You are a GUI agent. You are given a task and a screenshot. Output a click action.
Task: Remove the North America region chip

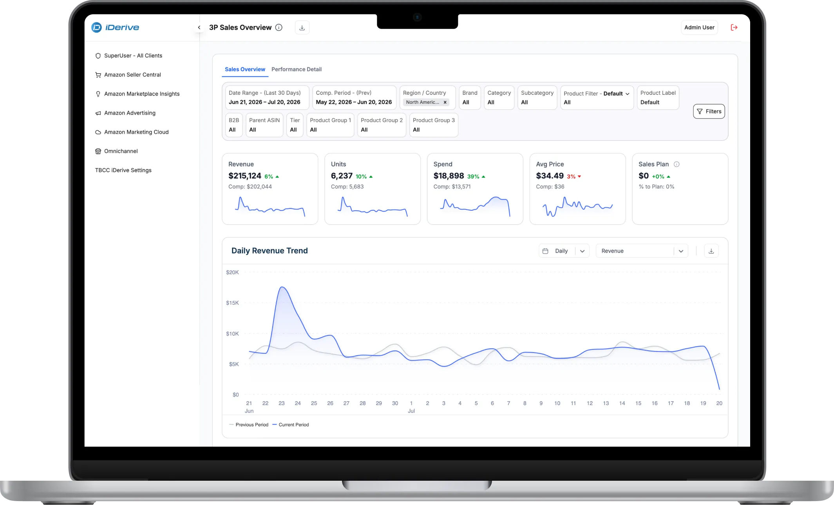445,102
